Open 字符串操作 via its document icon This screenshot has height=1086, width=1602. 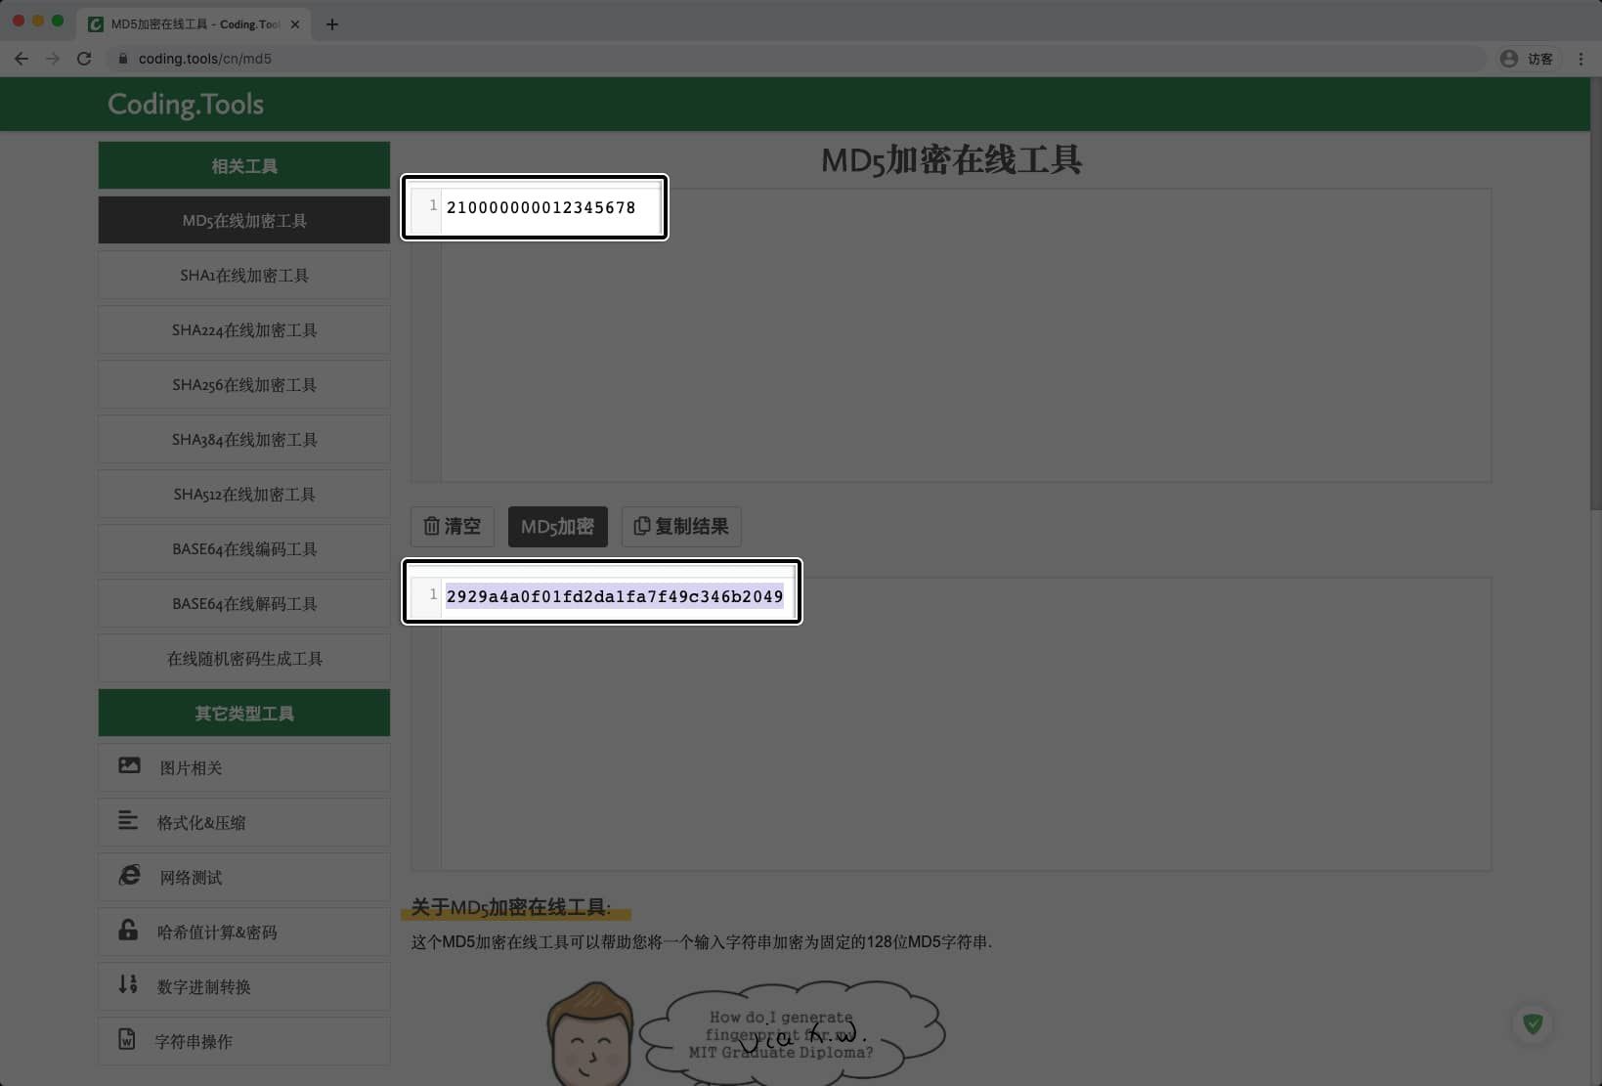point(128,1039)
